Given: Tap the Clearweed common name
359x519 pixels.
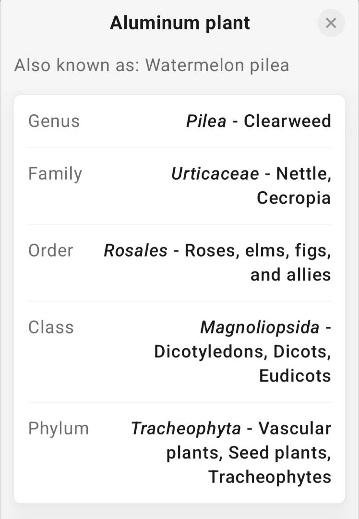Looking at the screenshot, I should point(287,121).
